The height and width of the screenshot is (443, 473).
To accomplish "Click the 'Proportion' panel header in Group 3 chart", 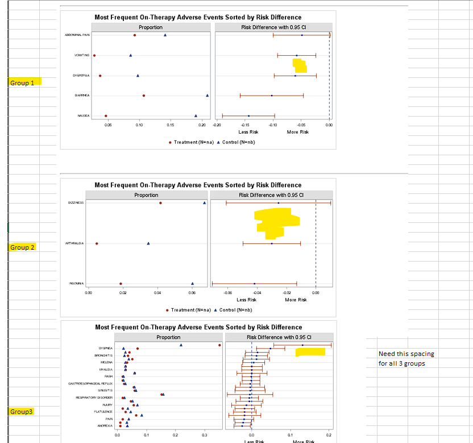I will coord(168,337).
